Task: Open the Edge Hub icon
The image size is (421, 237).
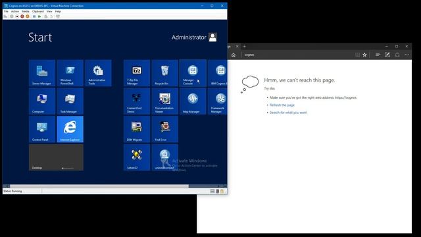Action: click(x=378, y=55)
